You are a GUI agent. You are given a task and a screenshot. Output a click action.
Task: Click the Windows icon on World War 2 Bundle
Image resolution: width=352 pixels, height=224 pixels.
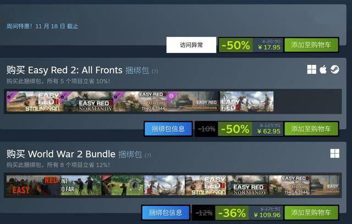coord(335,154)
